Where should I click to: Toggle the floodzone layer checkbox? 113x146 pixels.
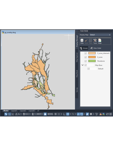coord(85,61)
